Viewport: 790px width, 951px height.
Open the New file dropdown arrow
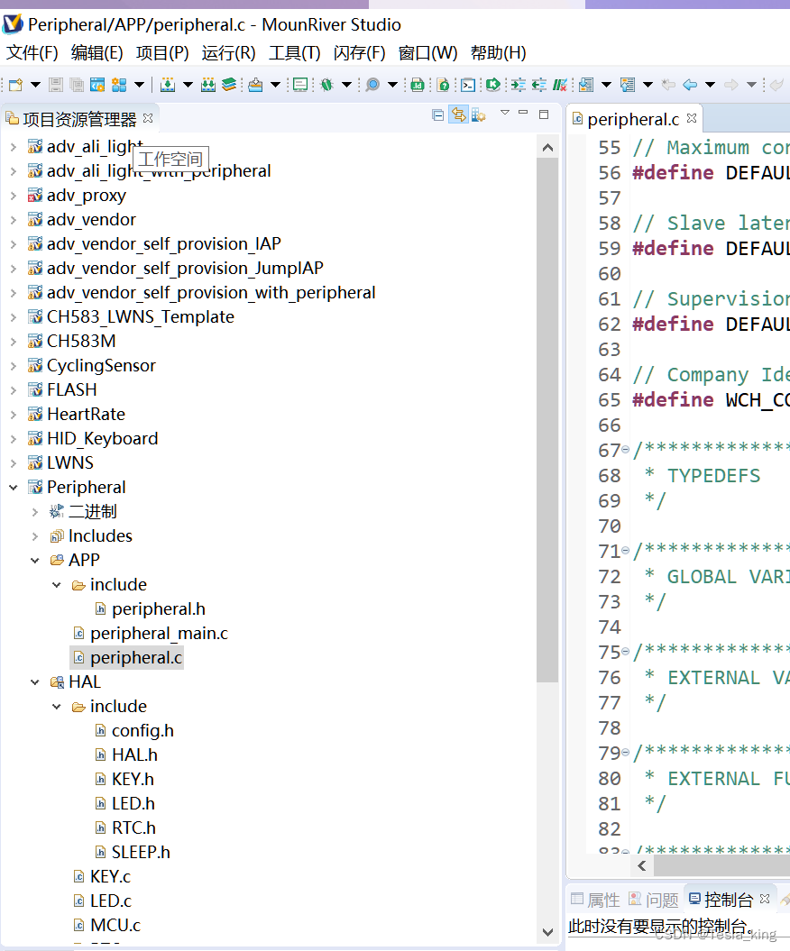point(35,85)
